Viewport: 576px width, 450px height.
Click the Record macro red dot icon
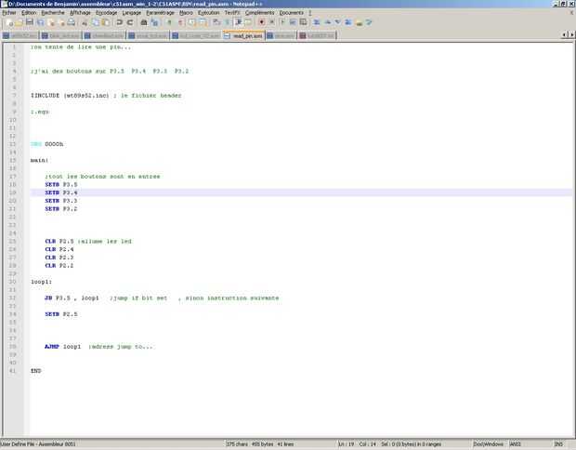[261, 22]
